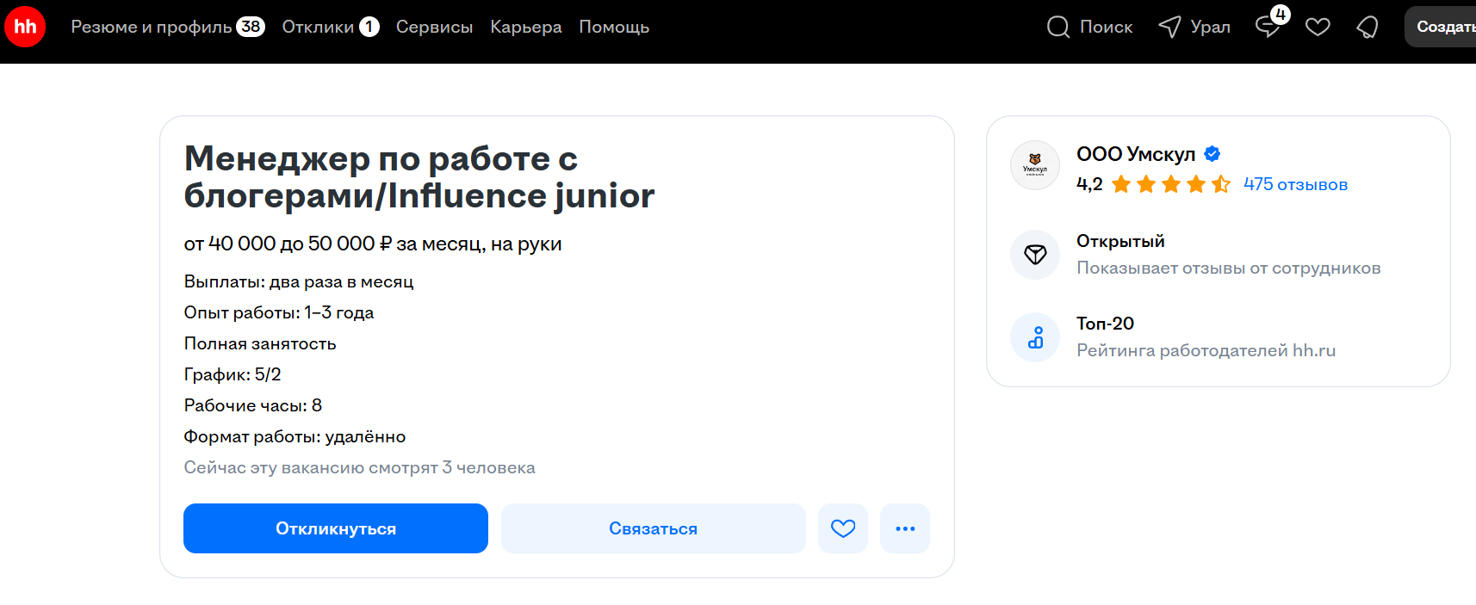Viewport: 1476px width, 605px height.
Task: Click Опыт работы: 1–3 года
Action: [x=279, y=312]
